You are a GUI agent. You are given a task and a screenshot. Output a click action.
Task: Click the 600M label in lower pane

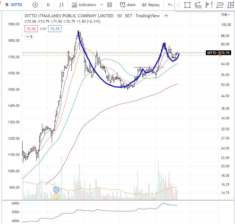pyautogui.click(x=16, y=204)
